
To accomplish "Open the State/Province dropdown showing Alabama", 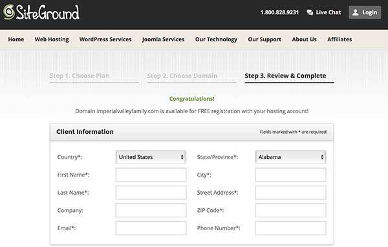I will (x=290, y=157).
